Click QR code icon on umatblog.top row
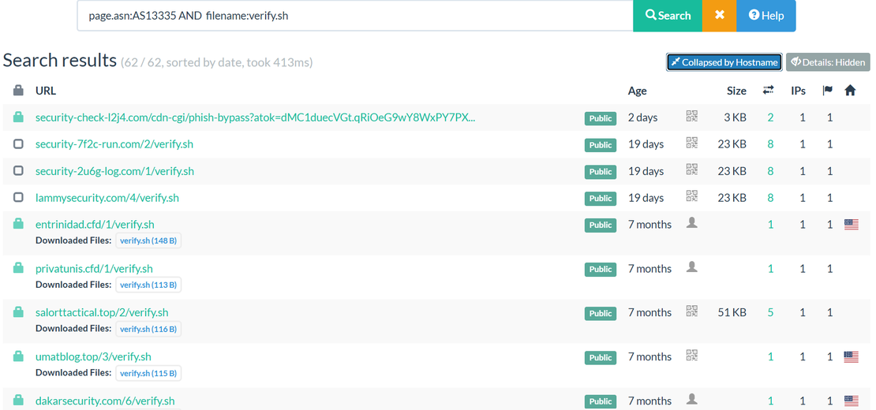 [691, 356]
